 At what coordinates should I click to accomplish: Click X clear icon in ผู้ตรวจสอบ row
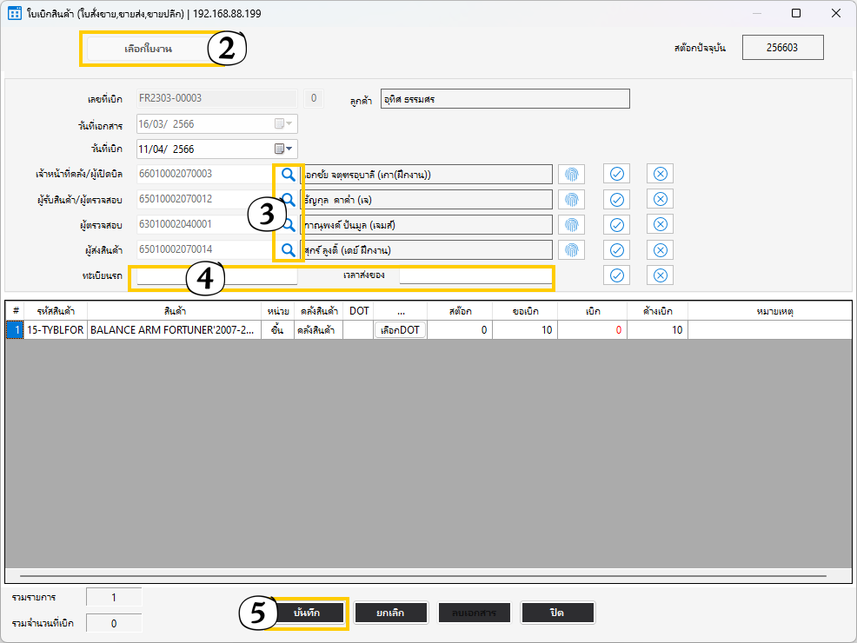(x=660, y=225)
